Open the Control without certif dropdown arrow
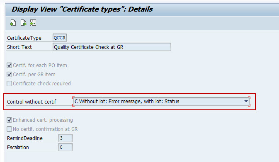This screenshot has height=162, width=279. click(x=246, y=102)
